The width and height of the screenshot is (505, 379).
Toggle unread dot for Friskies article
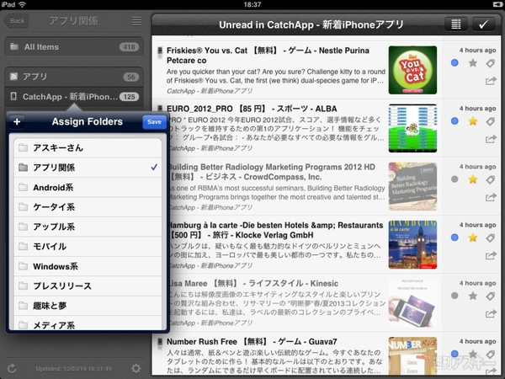(454, 63)
